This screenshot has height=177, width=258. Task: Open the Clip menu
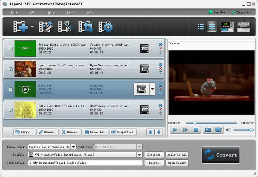[x=51, y=12]
